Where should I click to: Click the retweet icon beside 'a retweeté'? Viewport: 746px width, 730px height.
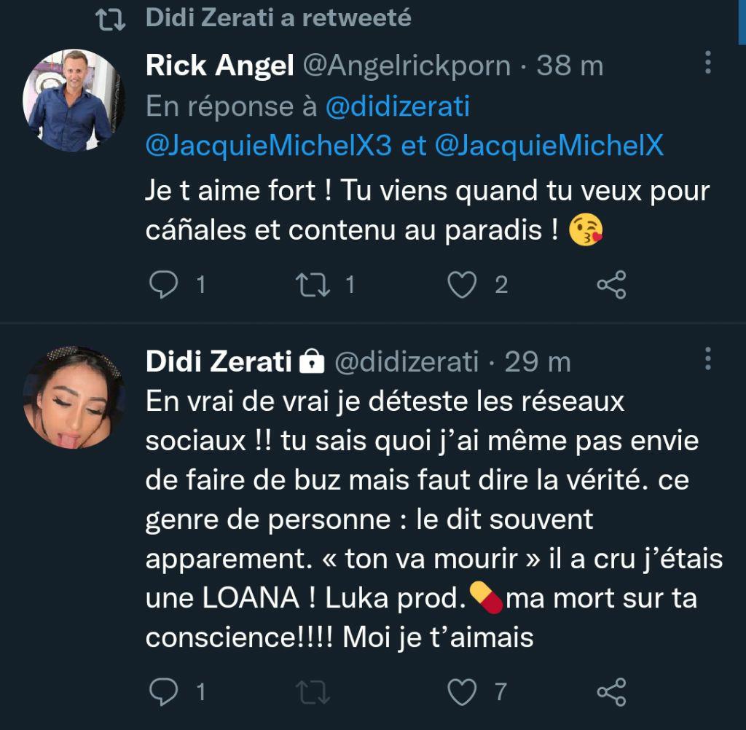[112, 19]
